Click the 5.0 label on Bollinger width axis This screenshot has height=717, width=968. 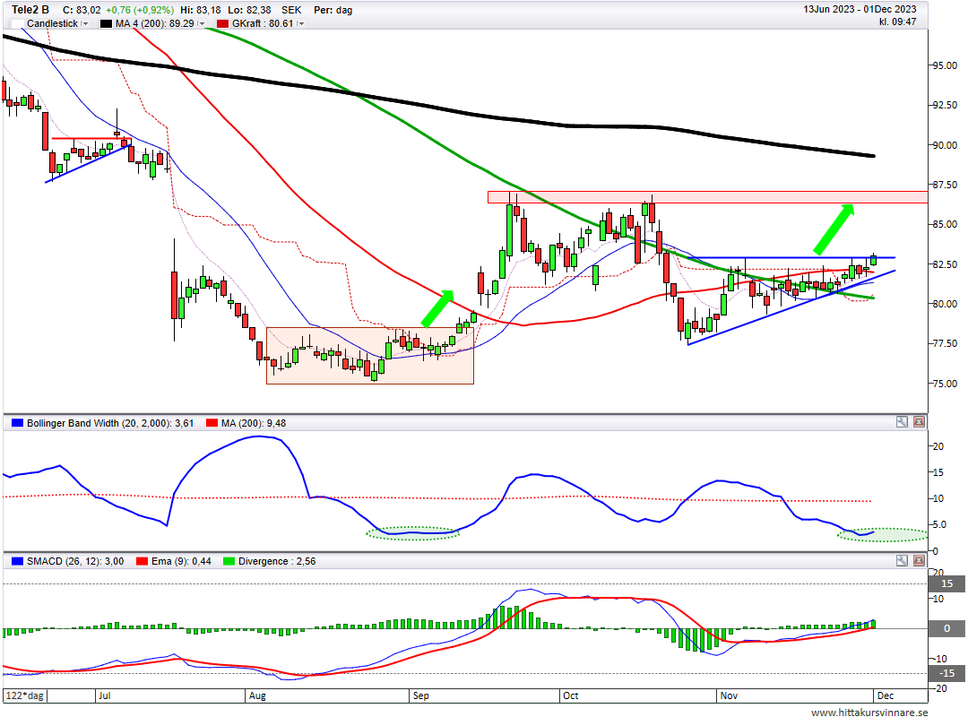point(939,525)
